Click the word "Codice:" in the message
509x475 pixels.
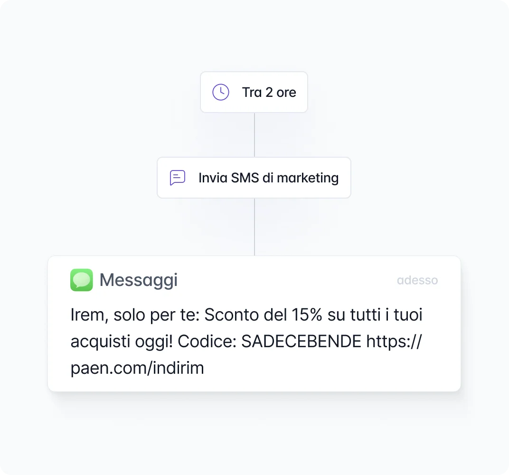[x=214, y=342]
